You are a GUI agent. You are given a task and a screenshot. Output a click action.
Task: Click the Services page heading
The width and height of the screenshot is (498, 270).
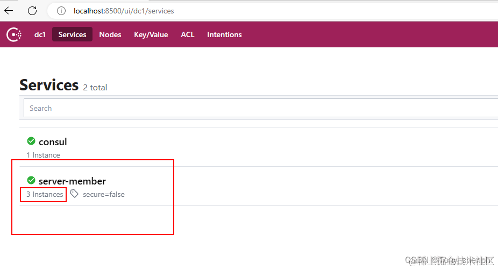click(x=49, y=85)
